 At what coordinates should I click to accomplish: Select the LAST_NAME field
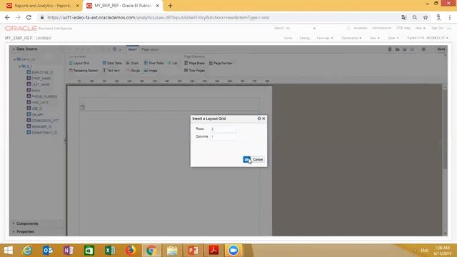click(38, 84)
